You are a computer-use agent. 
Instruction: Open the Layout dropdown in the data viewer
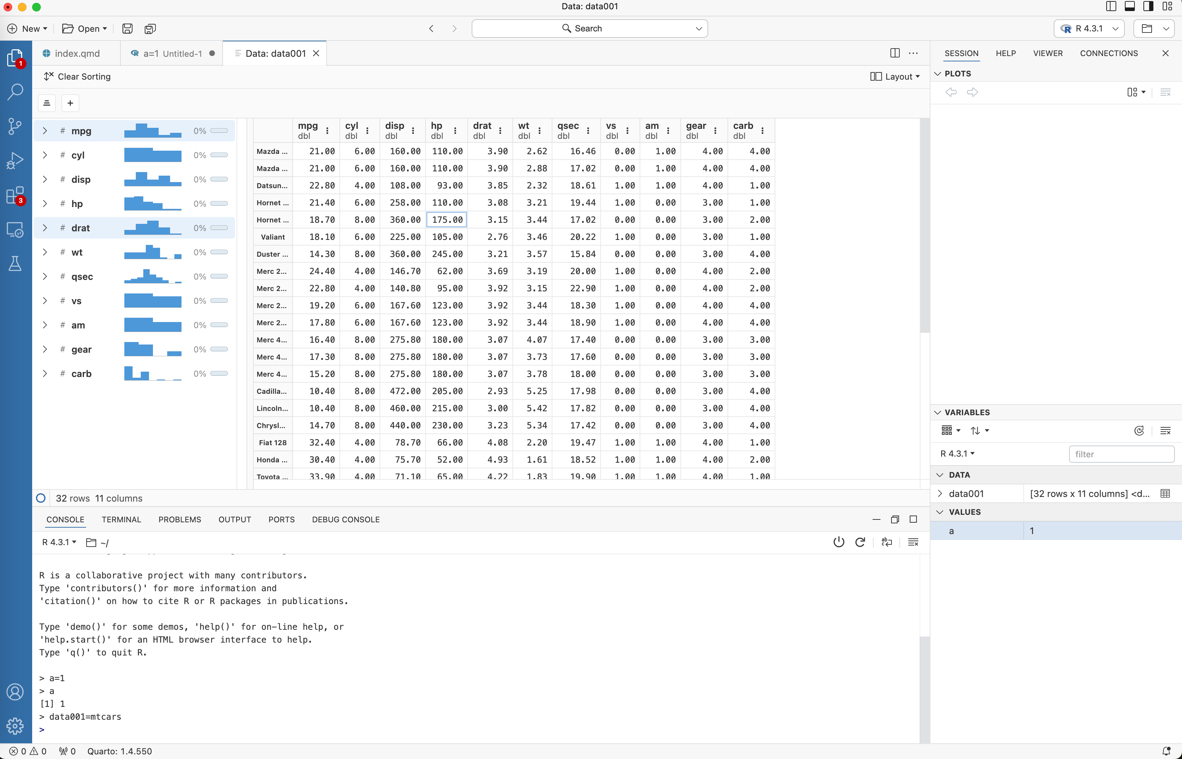895,76
